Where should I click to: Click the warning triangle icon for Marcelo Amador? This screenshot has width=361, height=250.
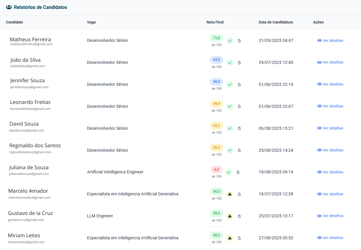(230, 194)
